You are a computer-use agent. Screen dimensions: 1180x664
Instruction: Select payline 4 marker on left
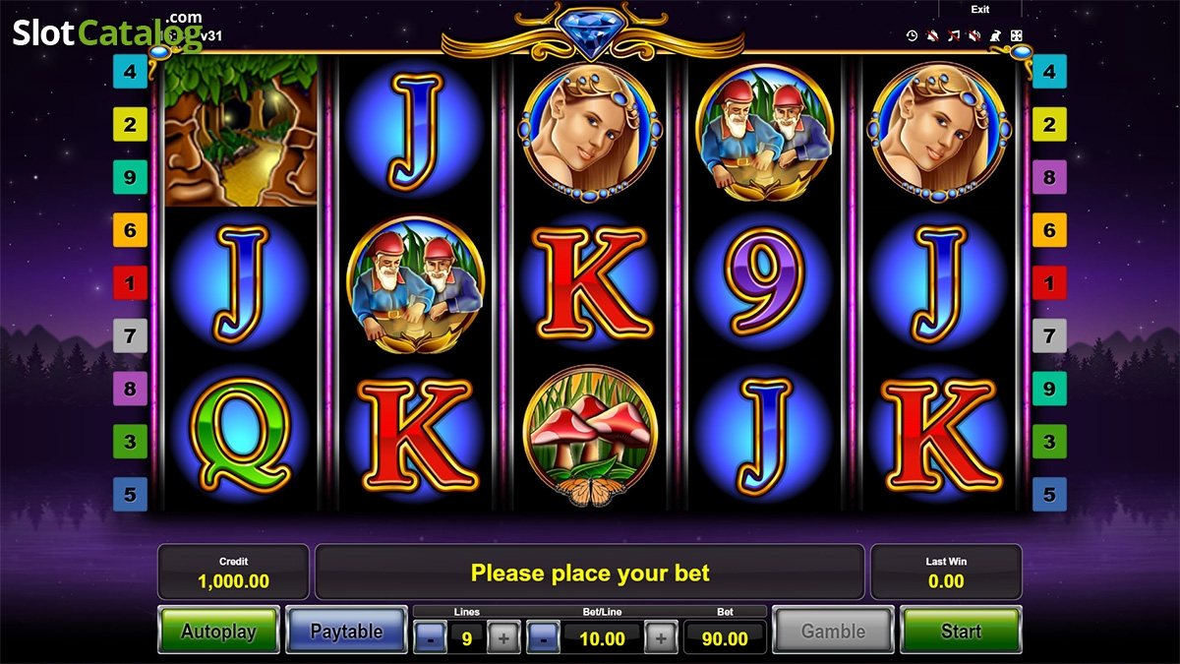pos(130,72)
